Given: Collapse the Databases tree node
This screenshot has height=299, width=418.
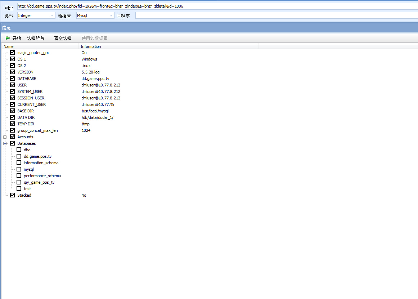Looking at the screenshot, I should pos(5,143).
